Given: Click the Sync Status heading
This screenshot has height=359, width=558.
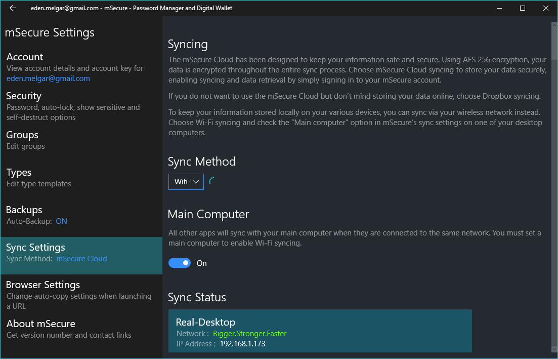Looking at the screenshot, I should pyautogui.click(x=197, y=297).
